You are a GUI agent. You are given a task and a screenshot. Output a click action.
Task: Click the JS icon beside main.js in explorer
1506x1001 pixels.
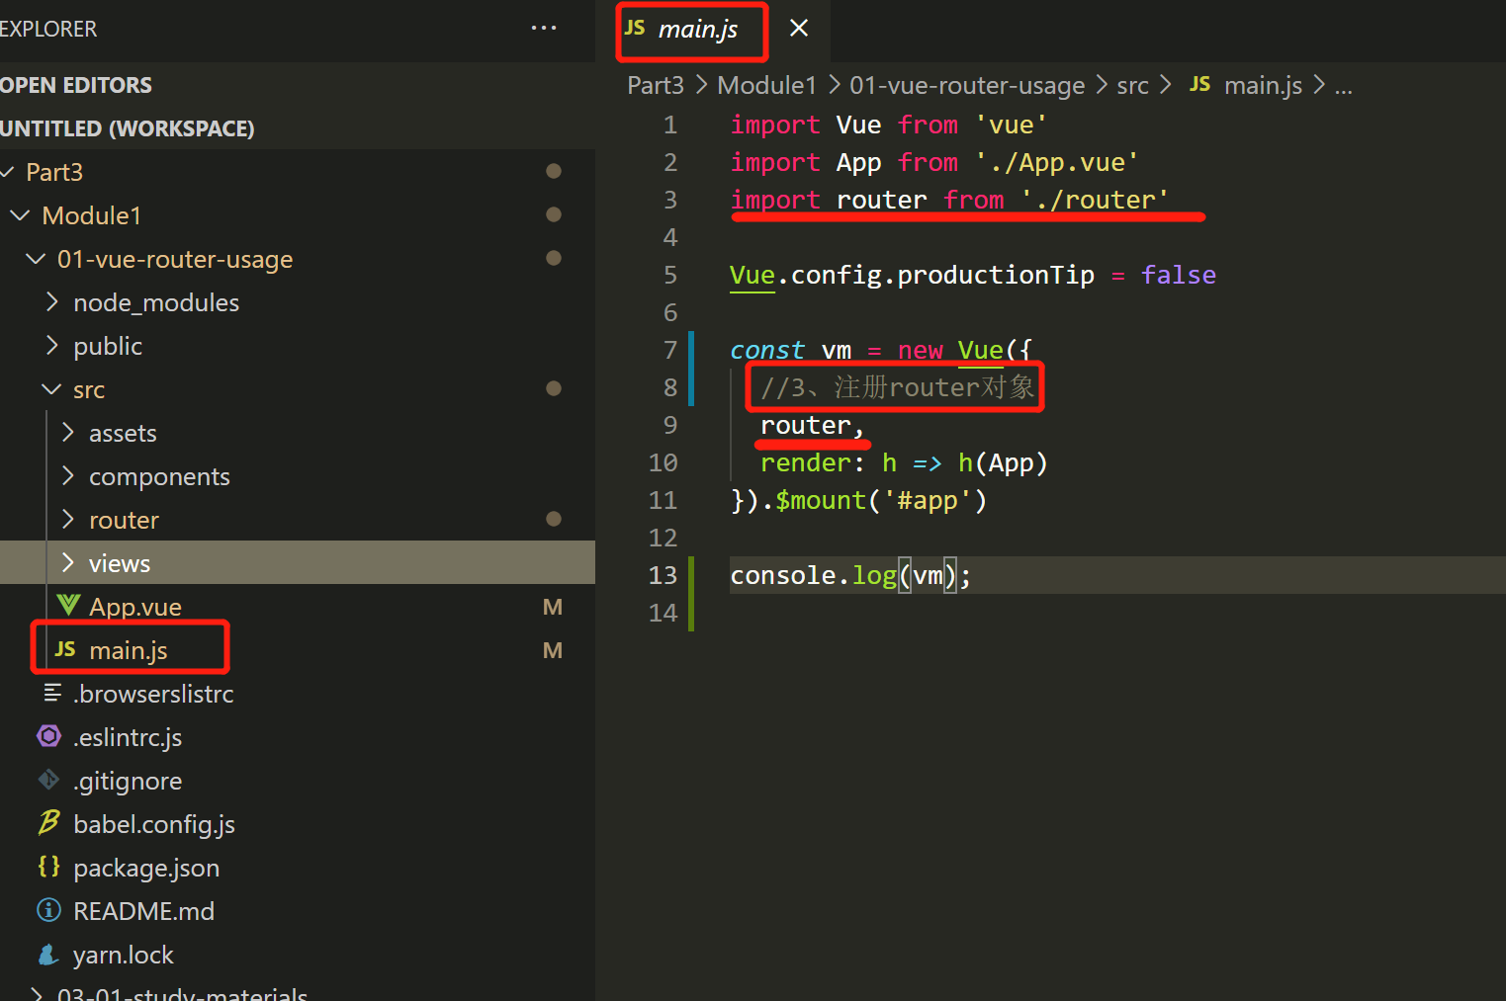65,649
